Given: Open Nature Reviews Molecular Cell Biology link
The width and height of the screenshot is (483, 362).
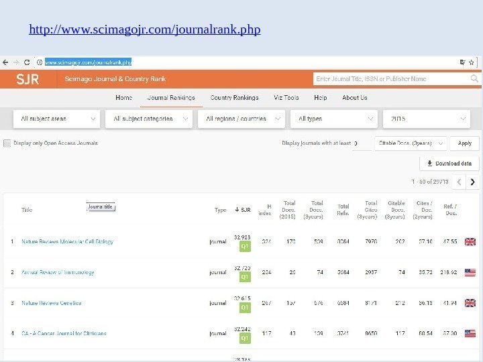Looking at the screenshot, I should pyautogui.click(x=68, y=241).
